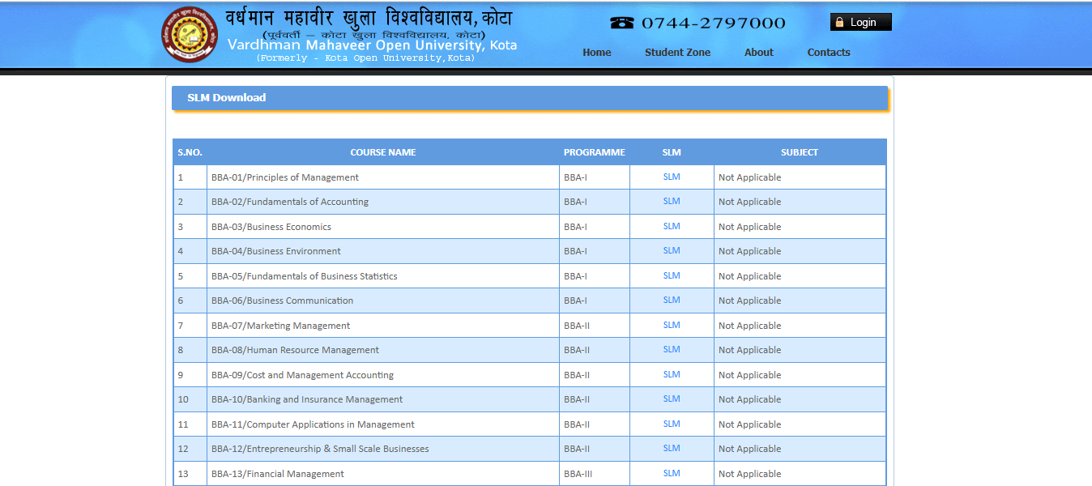Get SLM for BBA-10 Banking and Insurance Management
Viewport: 1092px width, 486px height.
pos(671,399)
